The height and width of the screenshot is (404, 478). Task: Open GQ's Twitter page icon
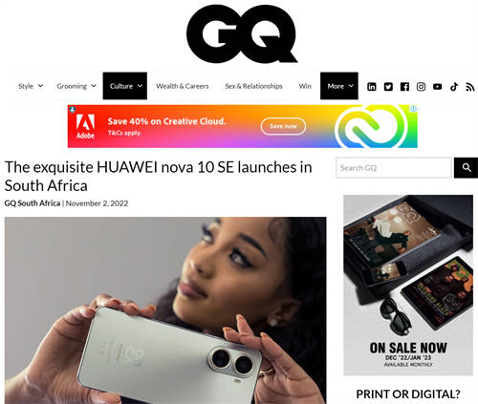click(x=388, y=87)
